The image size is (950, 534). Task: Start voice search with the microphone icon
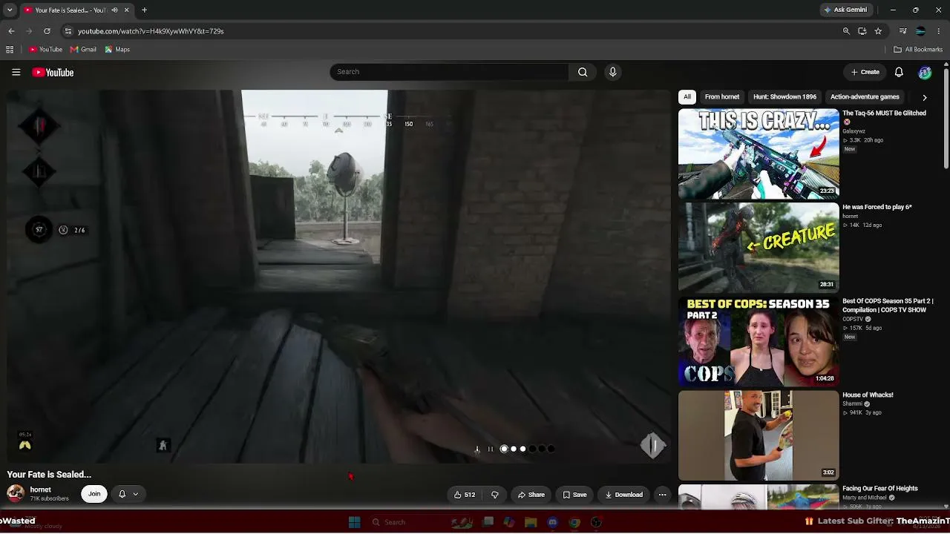coord(612,72)
